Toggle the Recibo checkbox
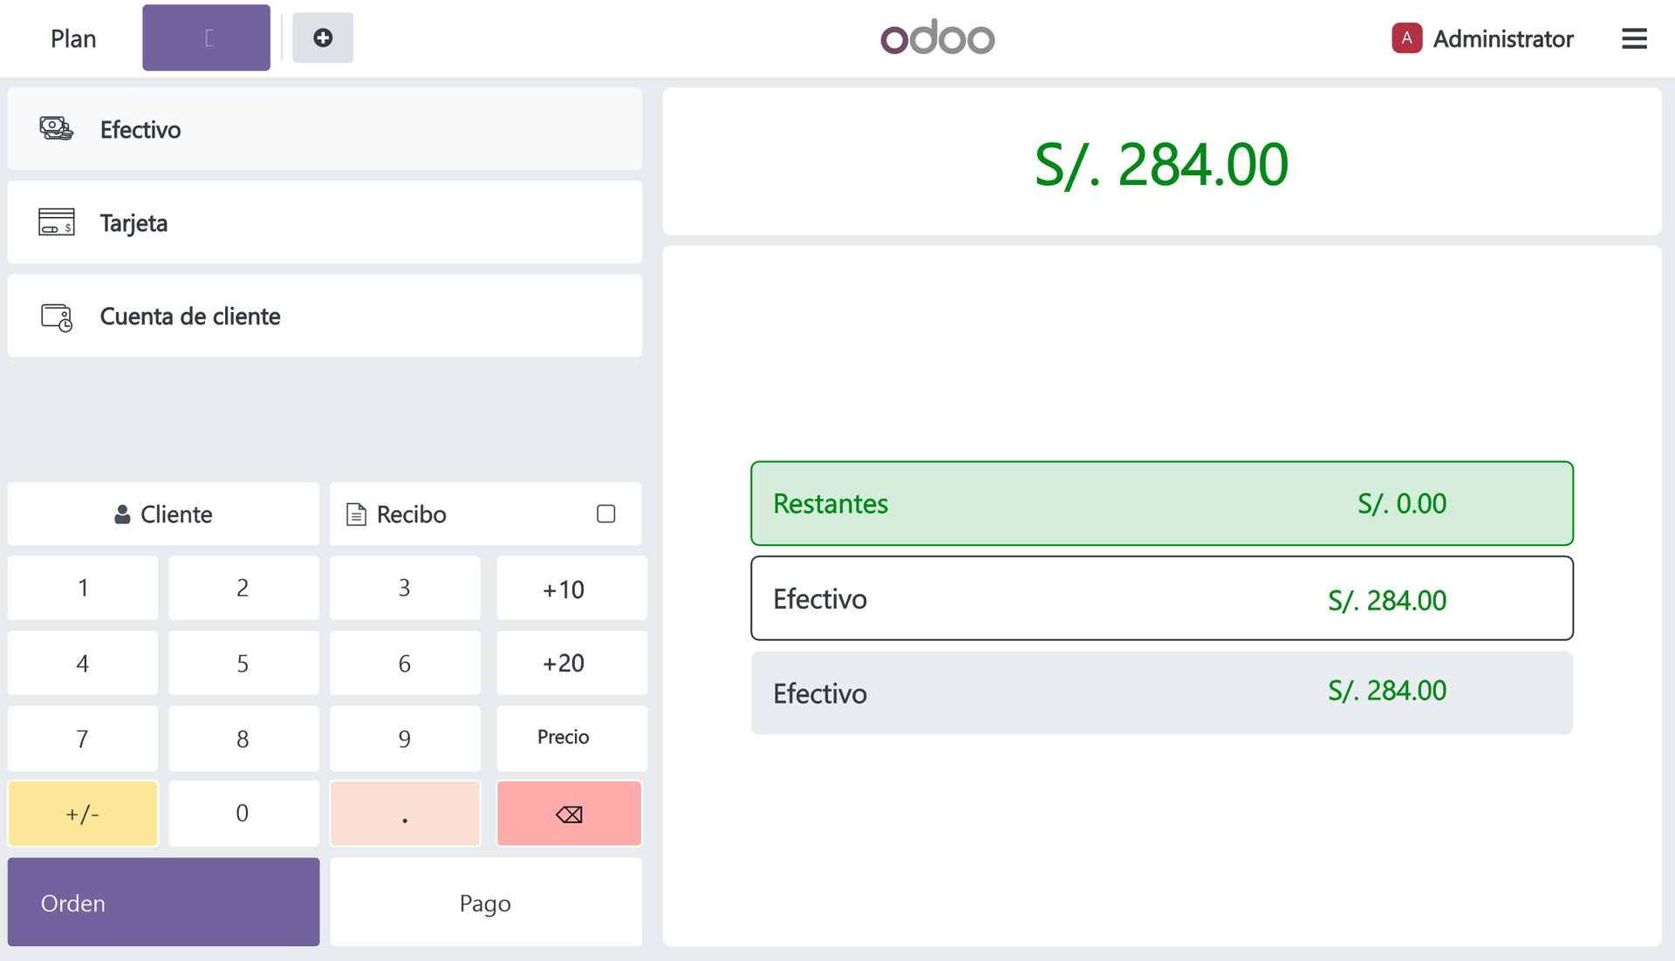 [x=605, y=514]
